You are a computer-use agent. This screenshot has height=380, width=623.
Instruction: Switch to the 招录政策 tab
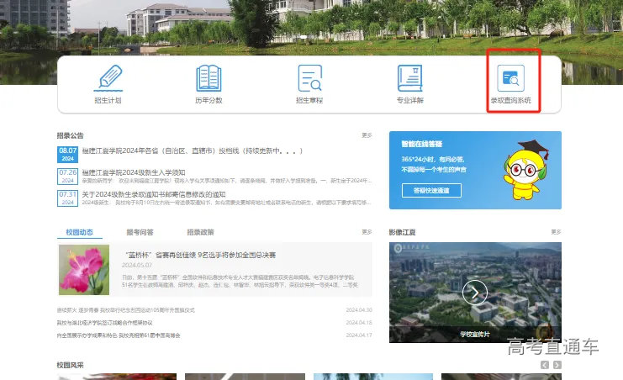point(200,232)
